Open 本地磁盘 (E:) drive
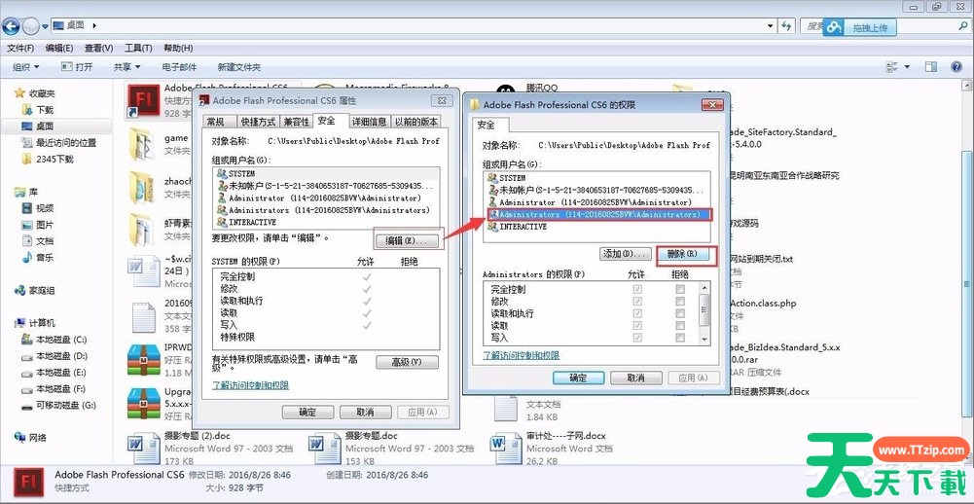Screen dimensions: 974x504 coord(54,373)
